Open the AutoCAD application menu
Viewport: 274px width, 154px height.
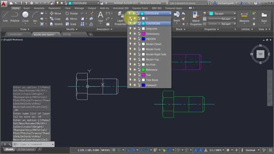click(x=3, y=3)
